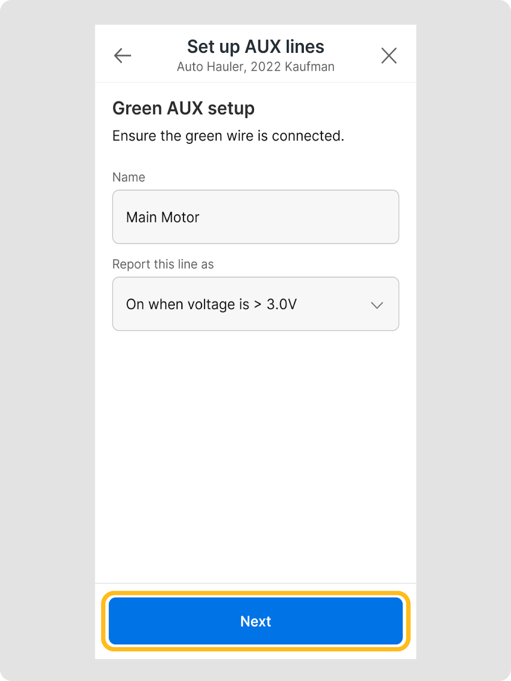Screen dimensions: 511x681
Task: Select the "On when voltage is > 3.0V" text
Action: coord(211,304)
